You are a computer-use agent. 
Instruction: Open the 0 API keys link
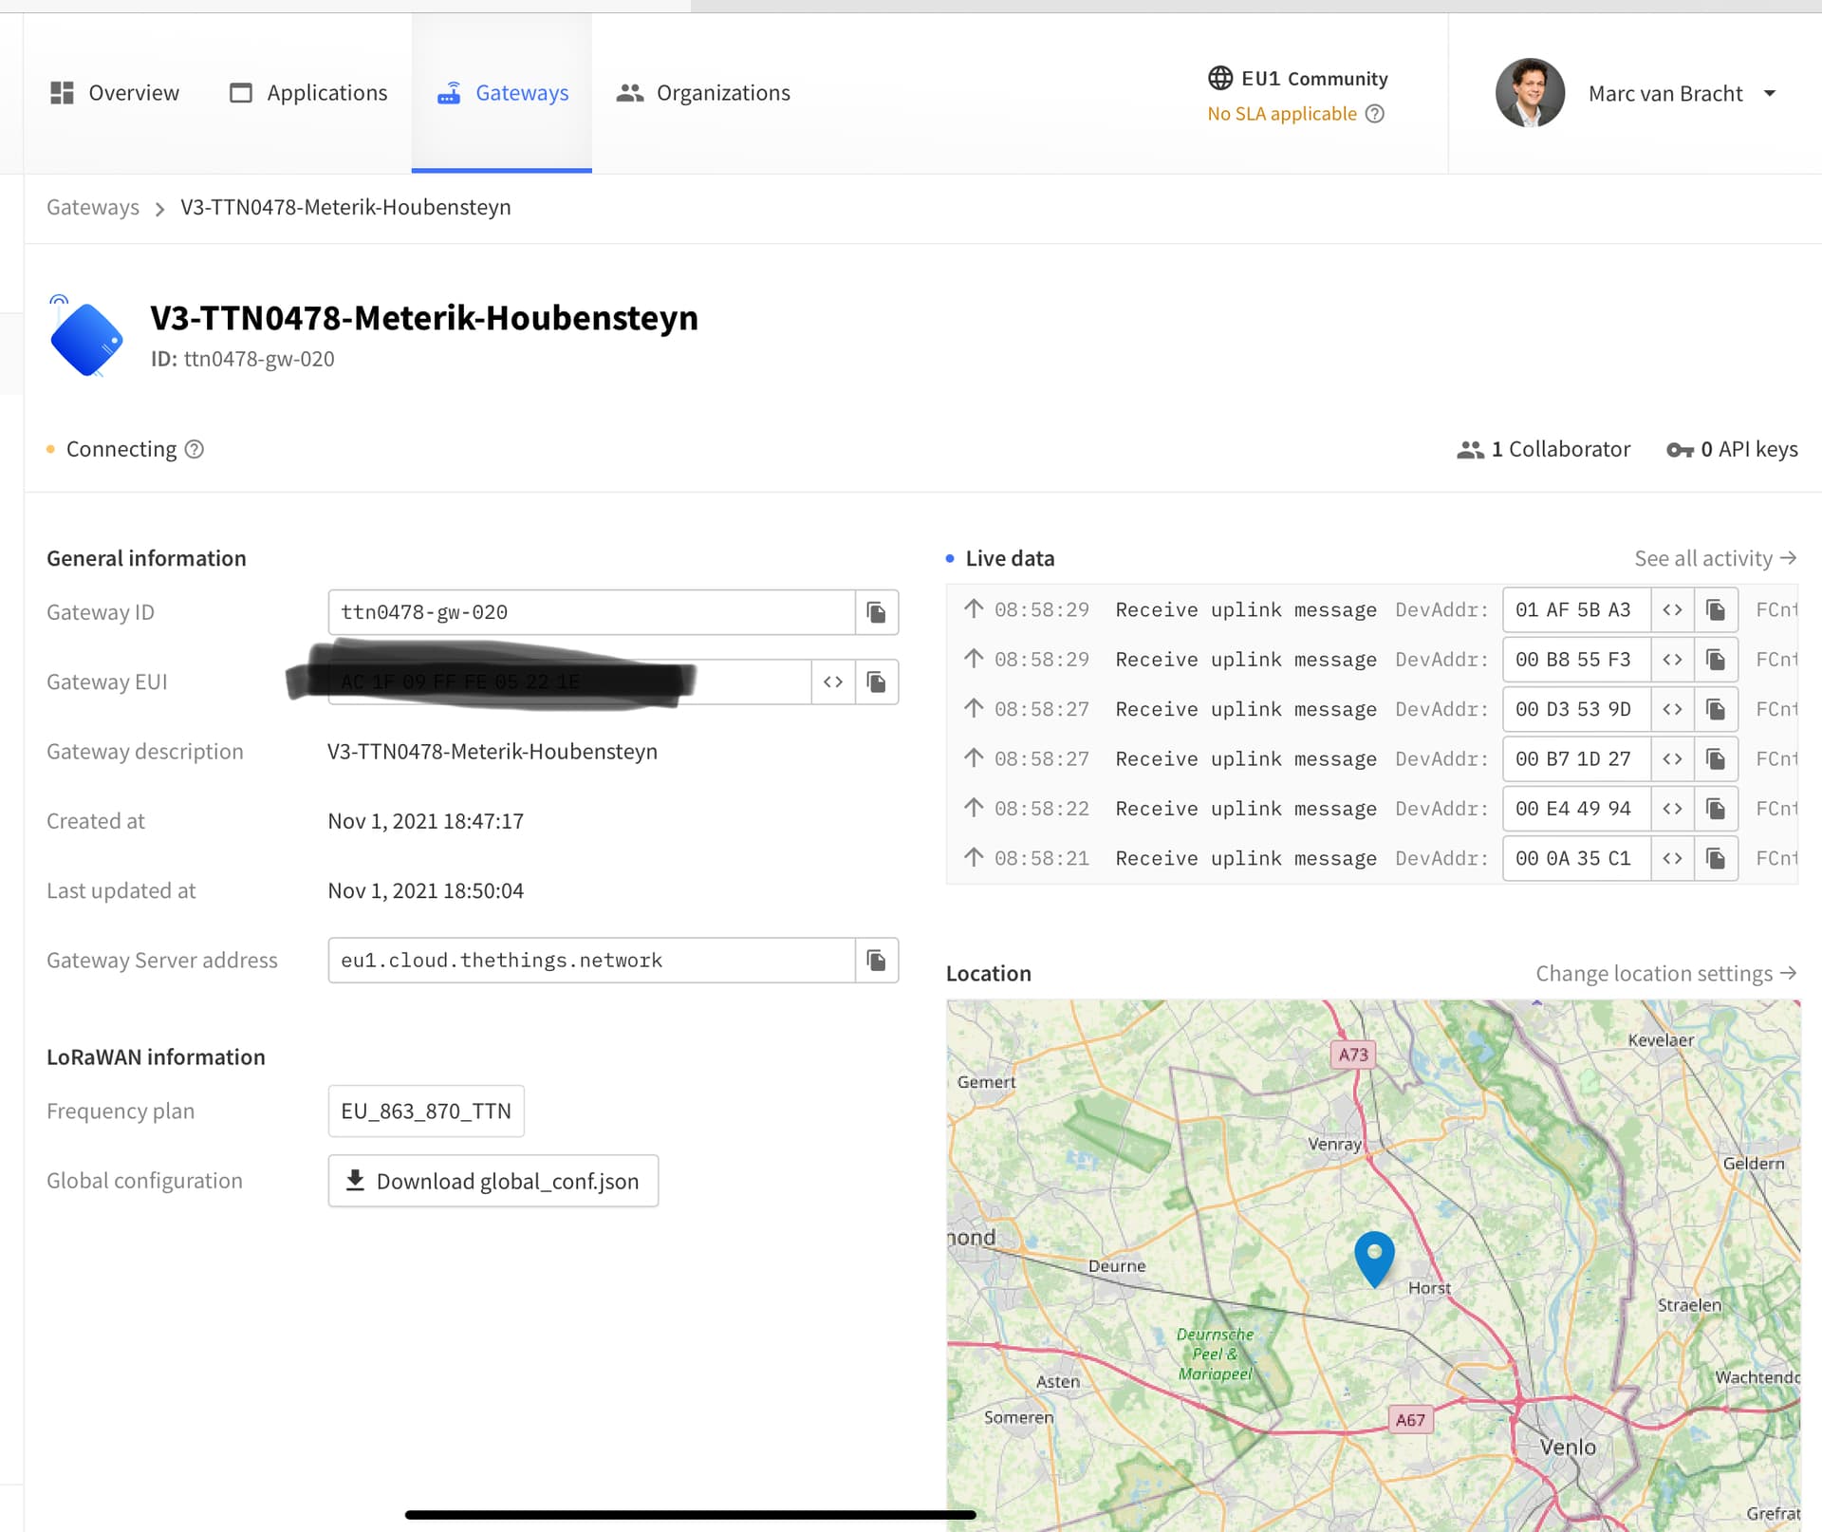pos(1733,449)
